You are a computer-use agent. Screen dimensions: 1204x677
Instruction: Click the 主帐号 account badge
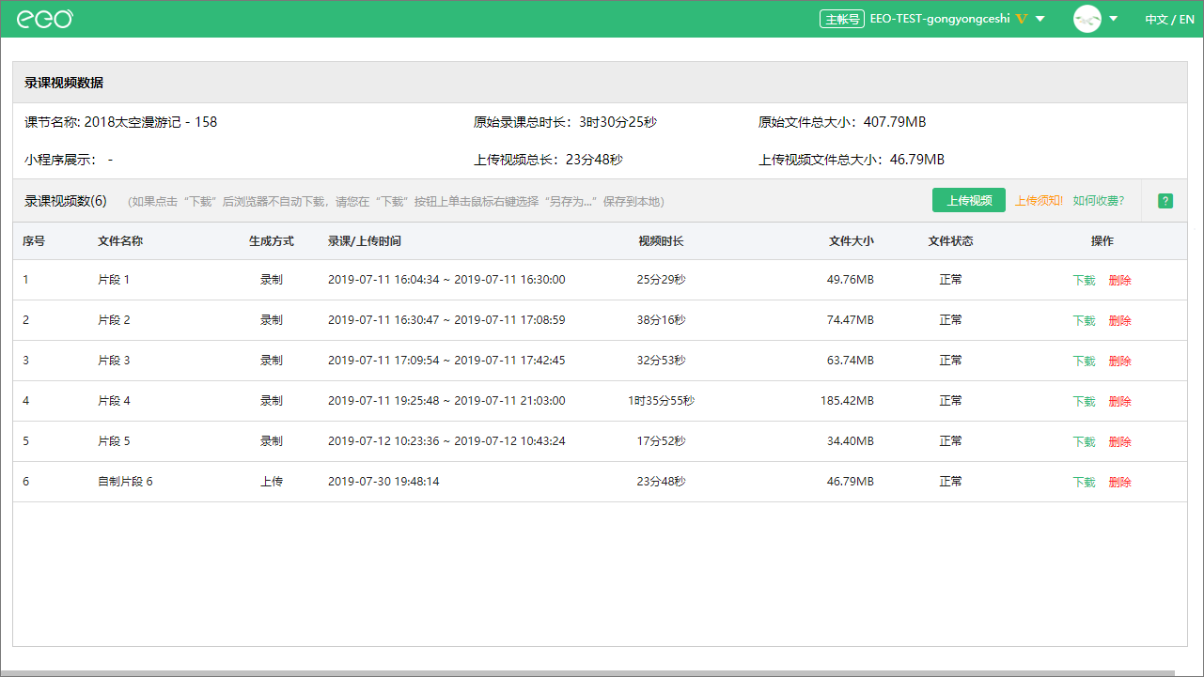(842, 19)
